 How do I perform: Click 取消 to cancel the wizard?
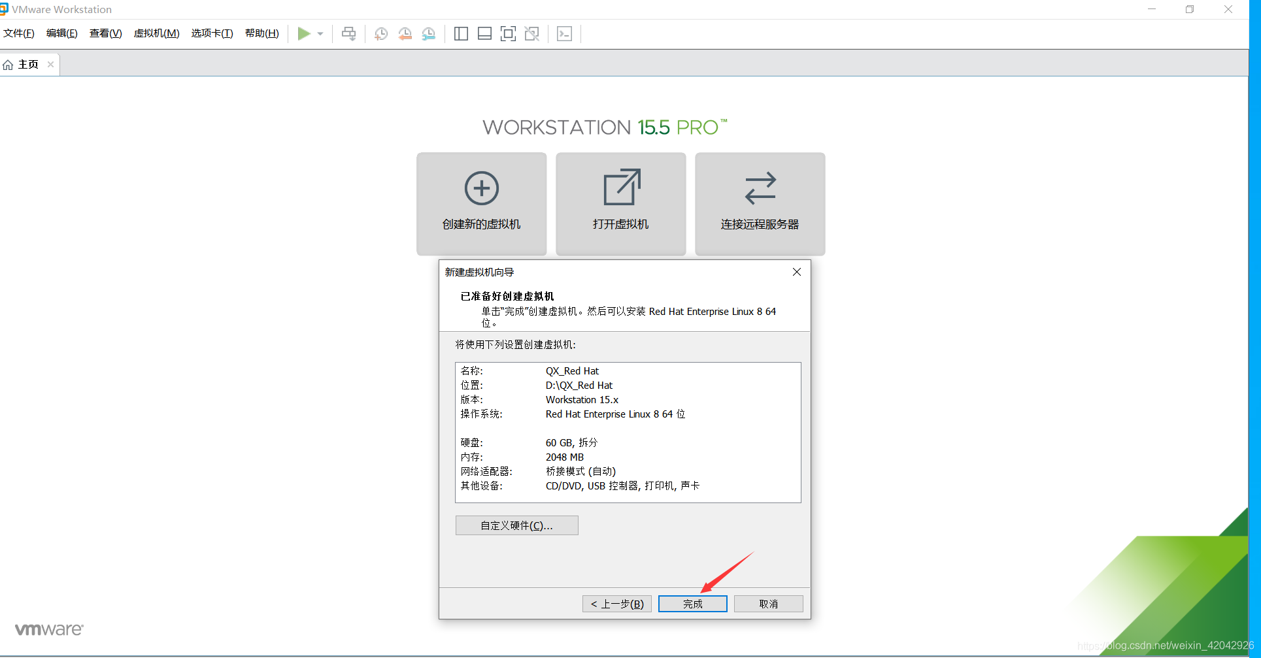tap(769, 604)
